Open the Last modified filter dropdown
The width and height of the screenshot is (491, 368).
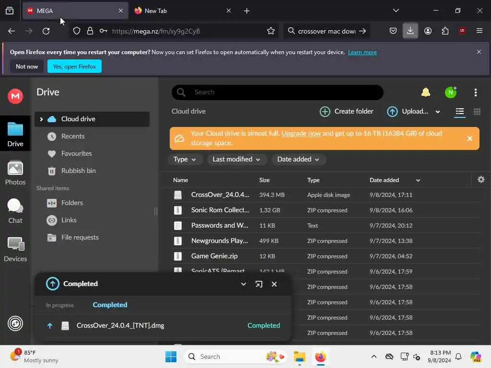tap(236, 159)
